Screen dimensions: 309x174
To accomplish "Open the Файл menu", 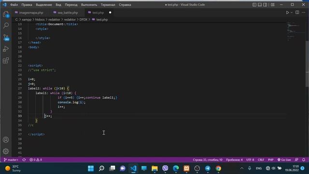I will coord(14,4).
